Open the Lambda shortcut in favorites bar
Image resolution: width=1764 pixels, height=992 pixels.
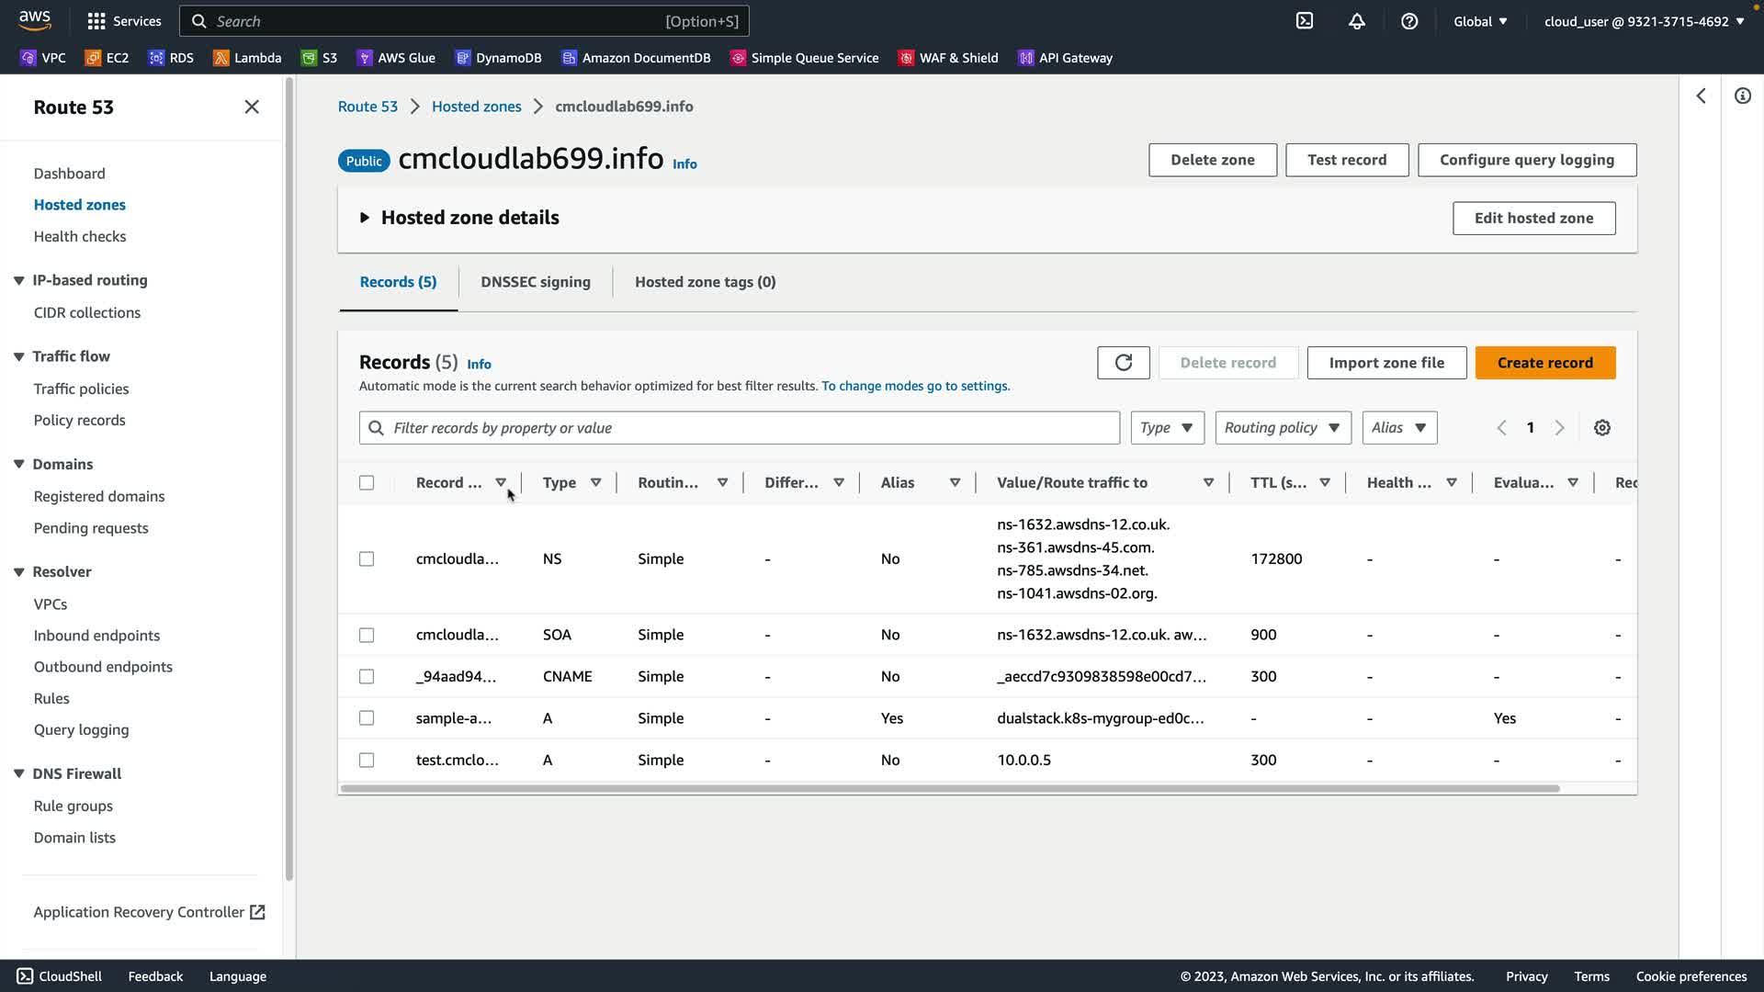[x=247, y=58]
